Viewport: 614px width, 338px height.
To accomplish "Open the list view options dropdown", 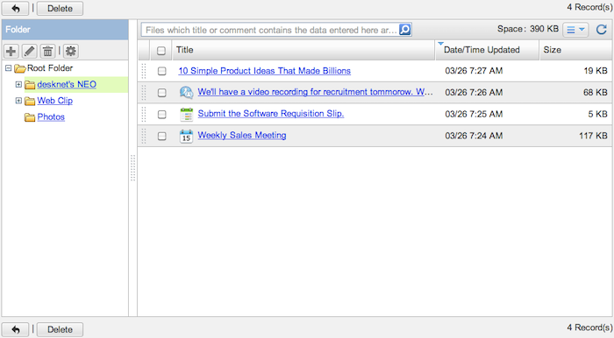I will 575,30.
